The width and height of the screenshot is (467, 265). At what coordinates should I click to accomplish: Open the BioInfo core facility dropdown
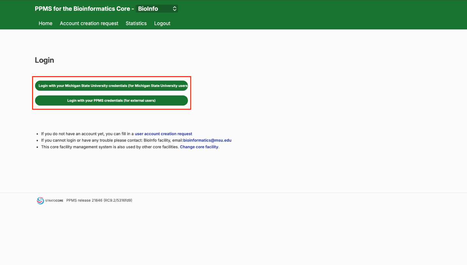pos(157,9)
